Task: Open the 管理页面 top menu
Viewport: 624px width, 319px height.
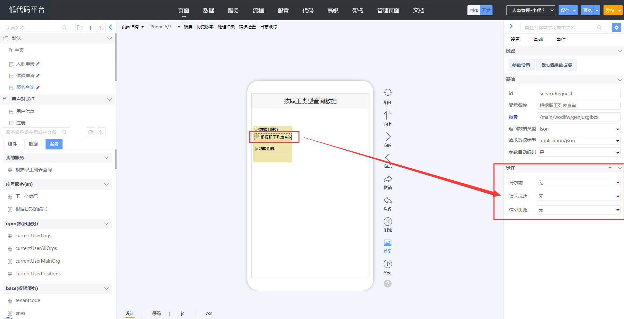Action: point(388,10)
